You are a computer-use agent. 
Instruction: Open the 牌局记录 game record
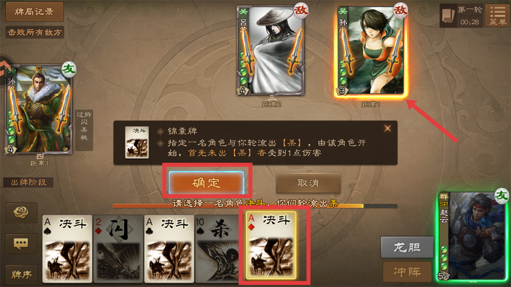(x=34, y=12)
